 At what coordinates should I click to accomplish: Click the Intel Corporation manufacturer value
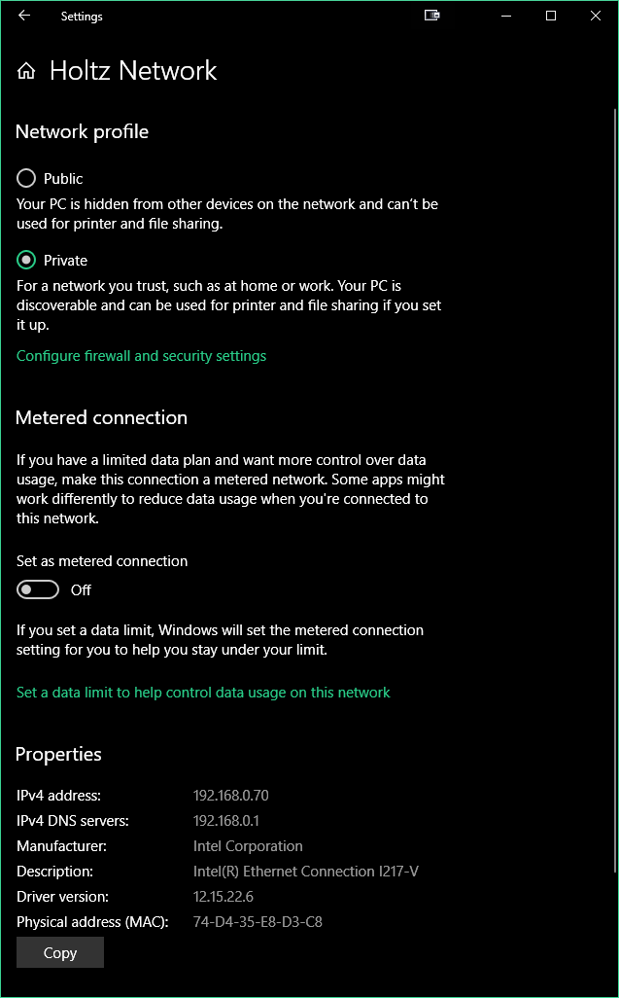tap(248, 846)
